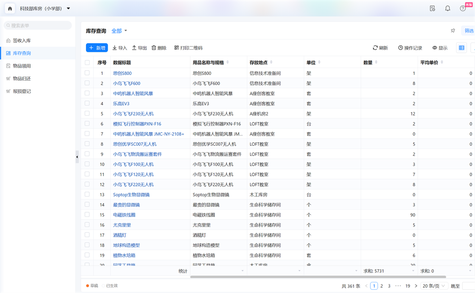The width and height of the screenshot is (475, 293).
Task: Click the pagination ellipsis for more pages
Action: pos(398,286)
